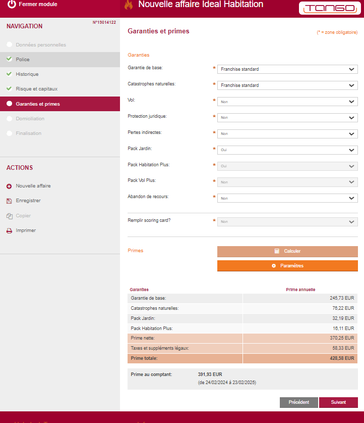364x423 pixels.
Task: Click the plus icon for Nouvelle affaire
Action: pos(9,186)
